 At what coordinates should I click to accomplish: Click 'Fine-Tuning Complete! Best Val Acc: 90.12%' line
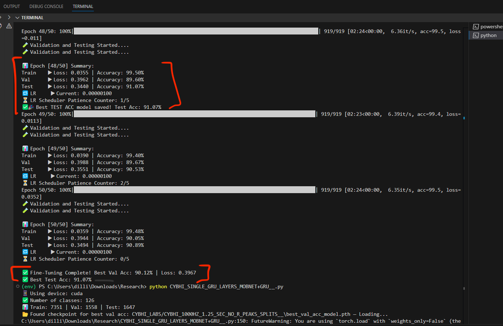109,273
